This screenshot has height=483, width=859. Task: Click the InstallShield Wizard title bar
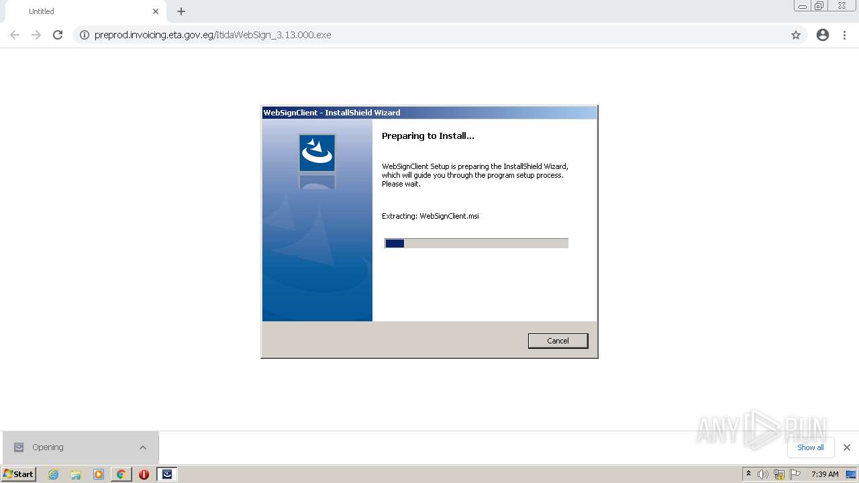click(x=429, y=113)
